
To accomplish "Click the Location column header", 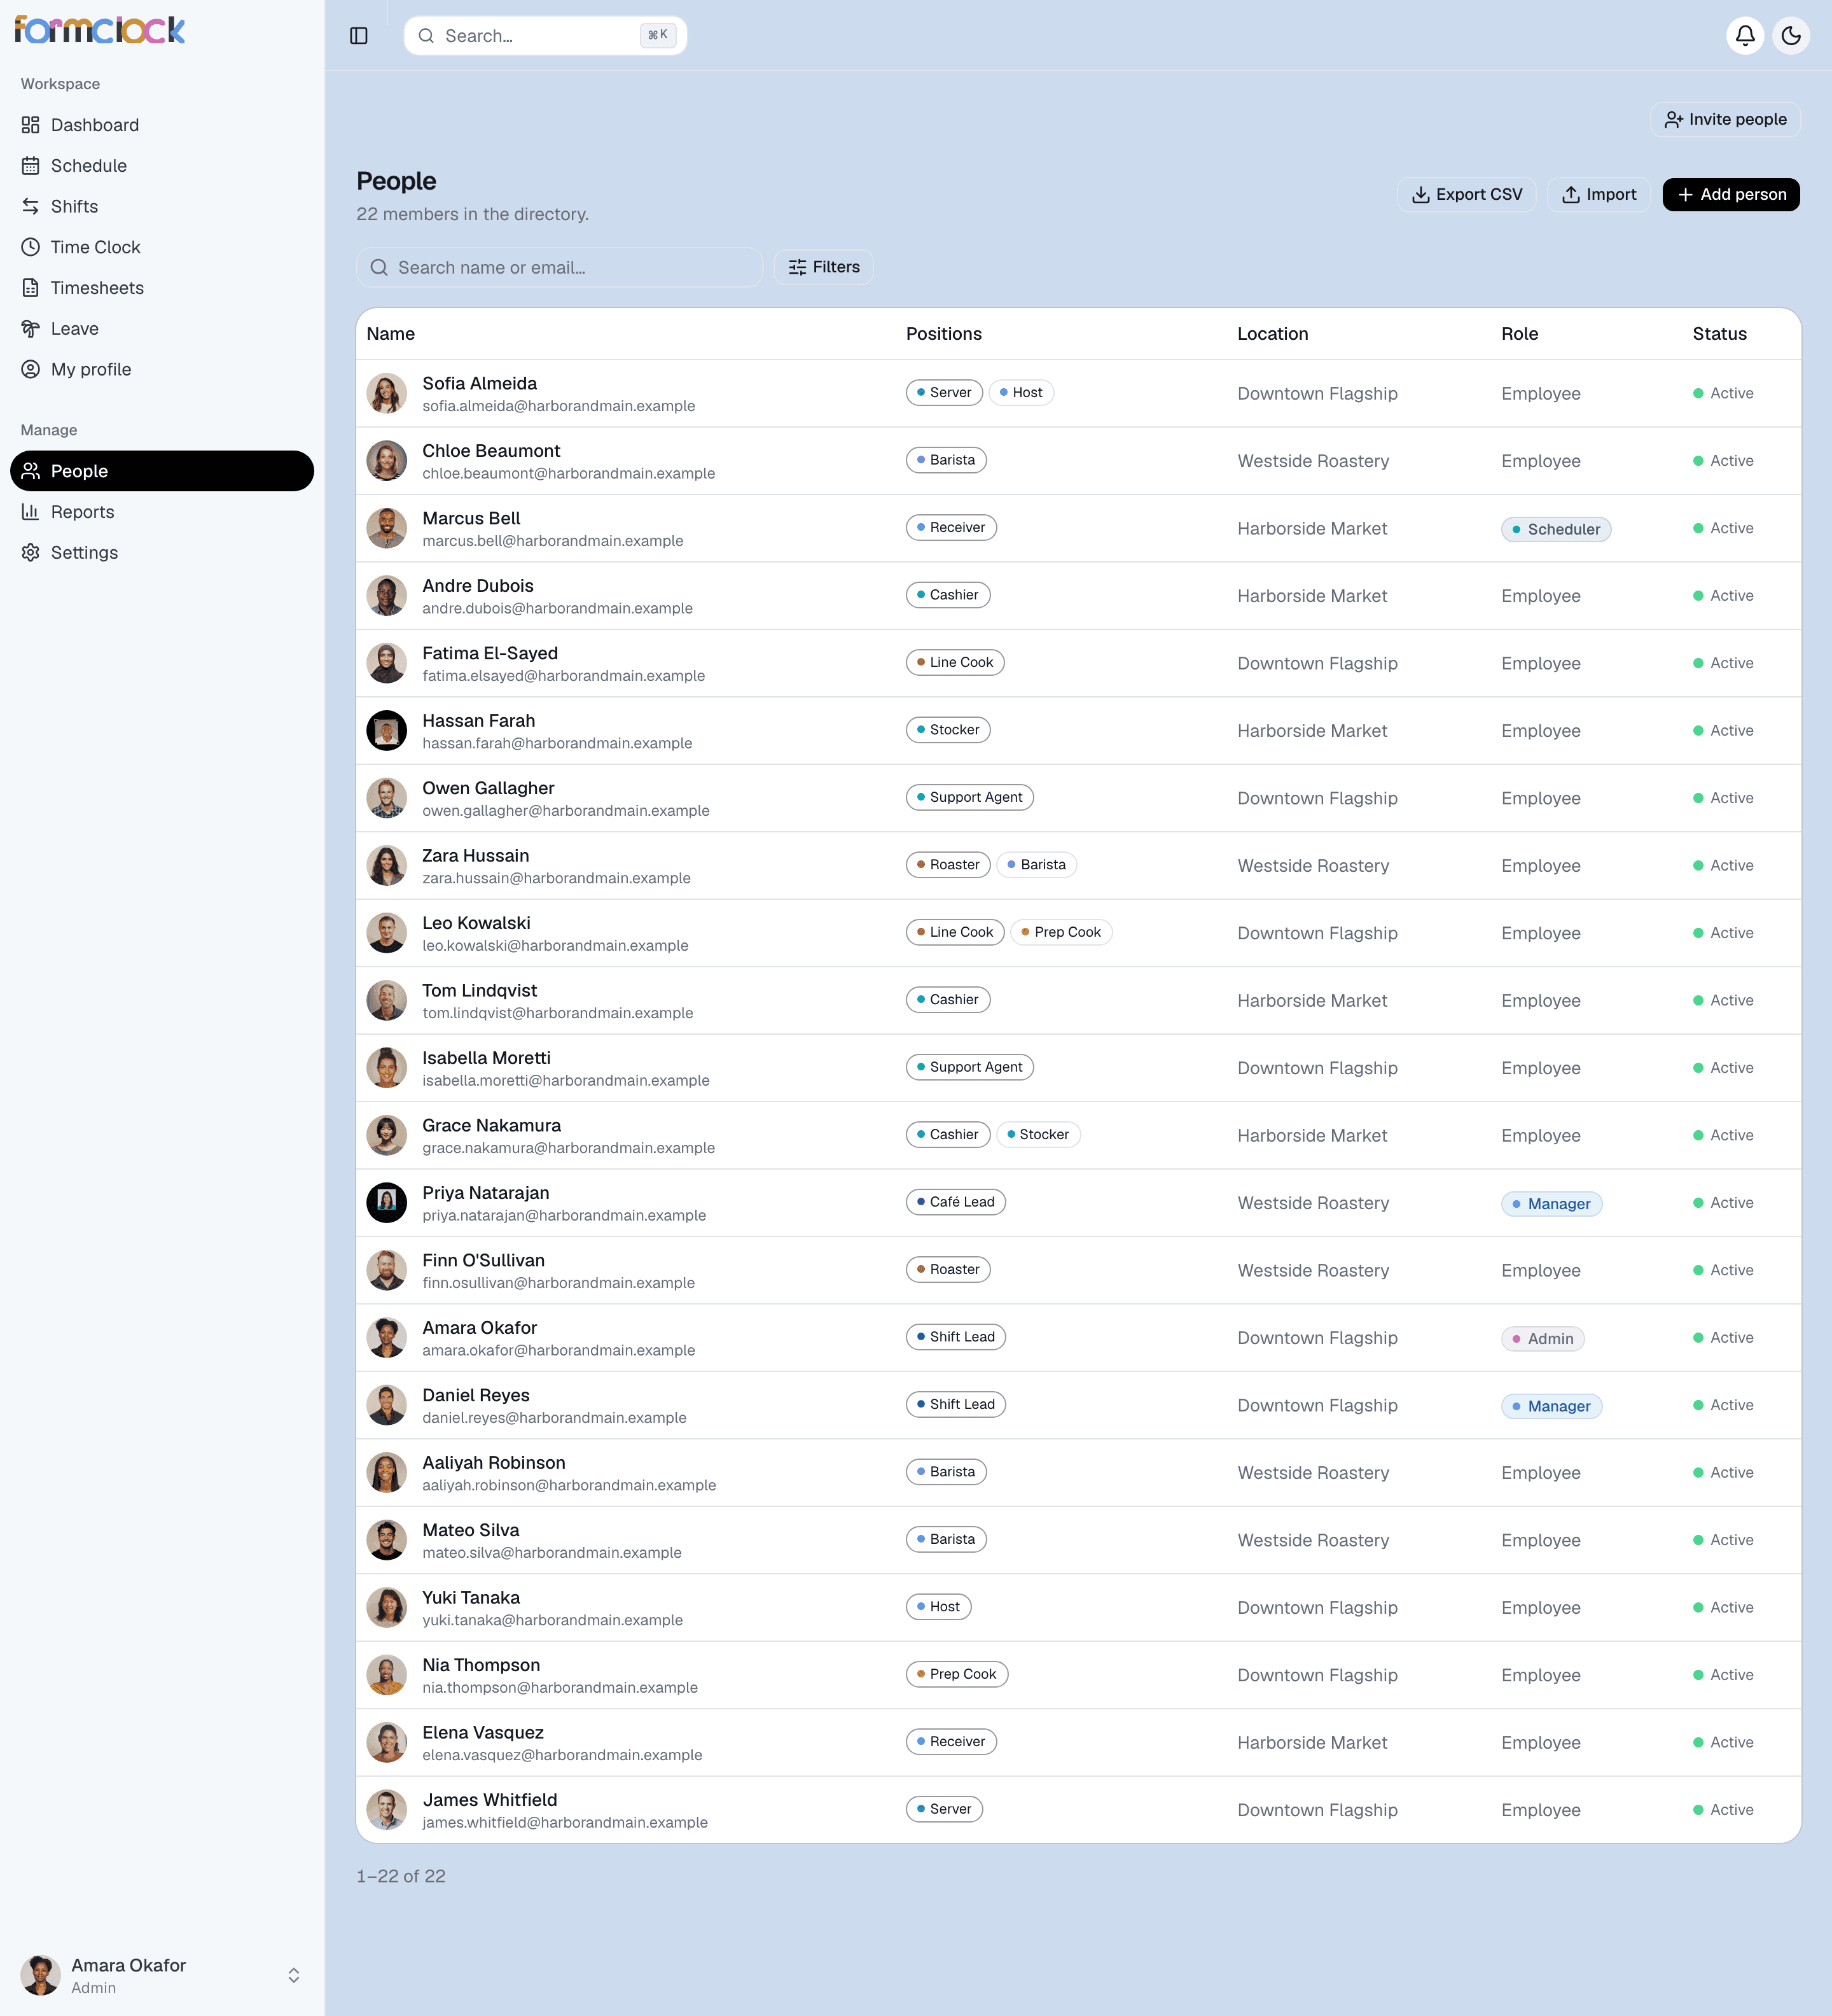I will (1272, 334).
